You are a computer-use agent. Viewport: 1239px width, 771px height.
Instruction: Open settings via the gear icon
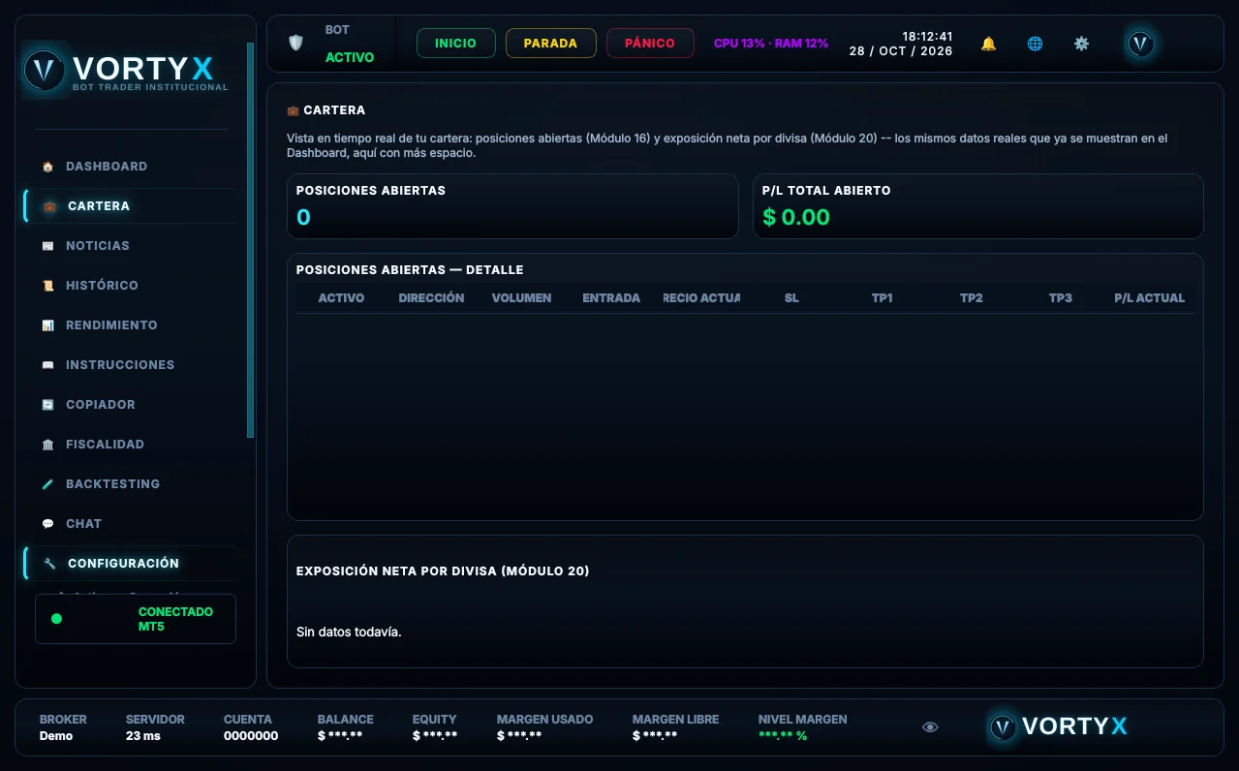coord(1081,44)
